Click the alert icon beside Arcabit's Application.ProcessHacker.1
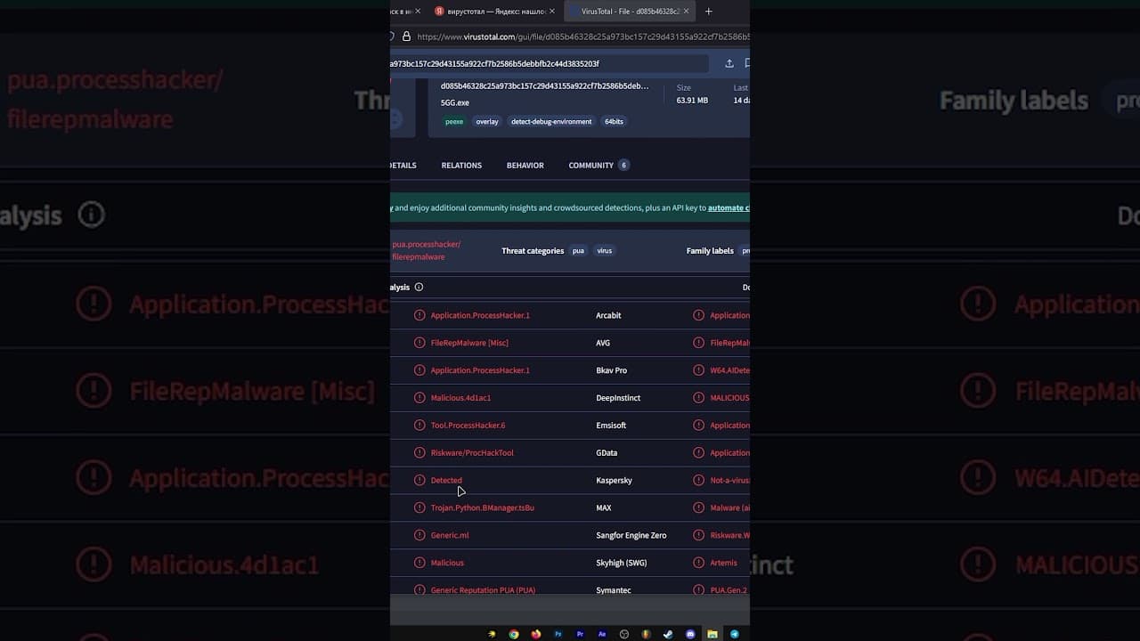The height and width of the screenshot is (641, 1140). [x=419, y=315]
